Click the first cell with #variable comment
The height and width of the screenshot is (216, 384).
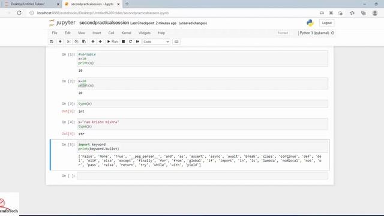click(202, 59)
